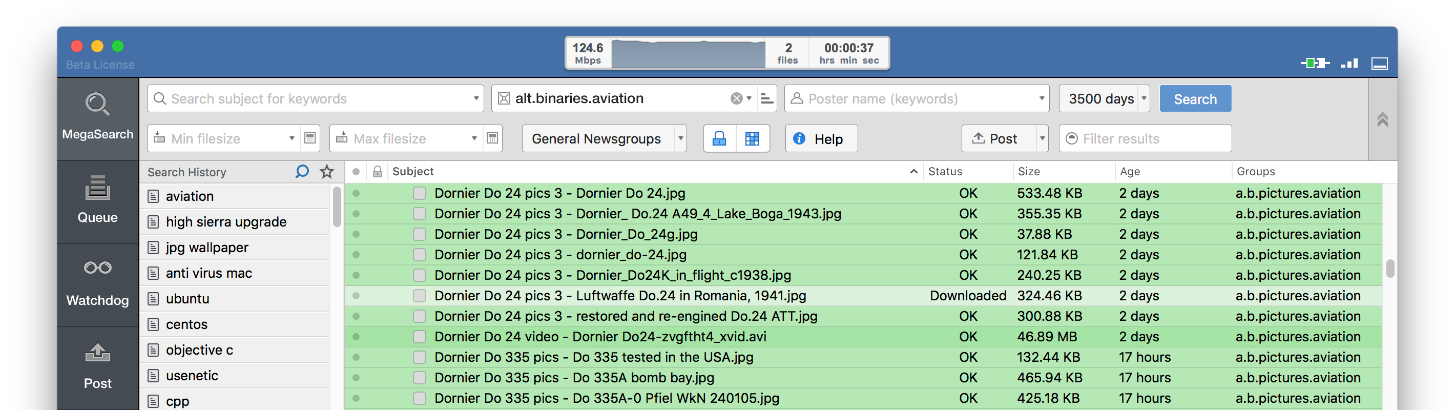
Task: Clear the alt.binaries.aviation newsgroup field
Action: 736,99
